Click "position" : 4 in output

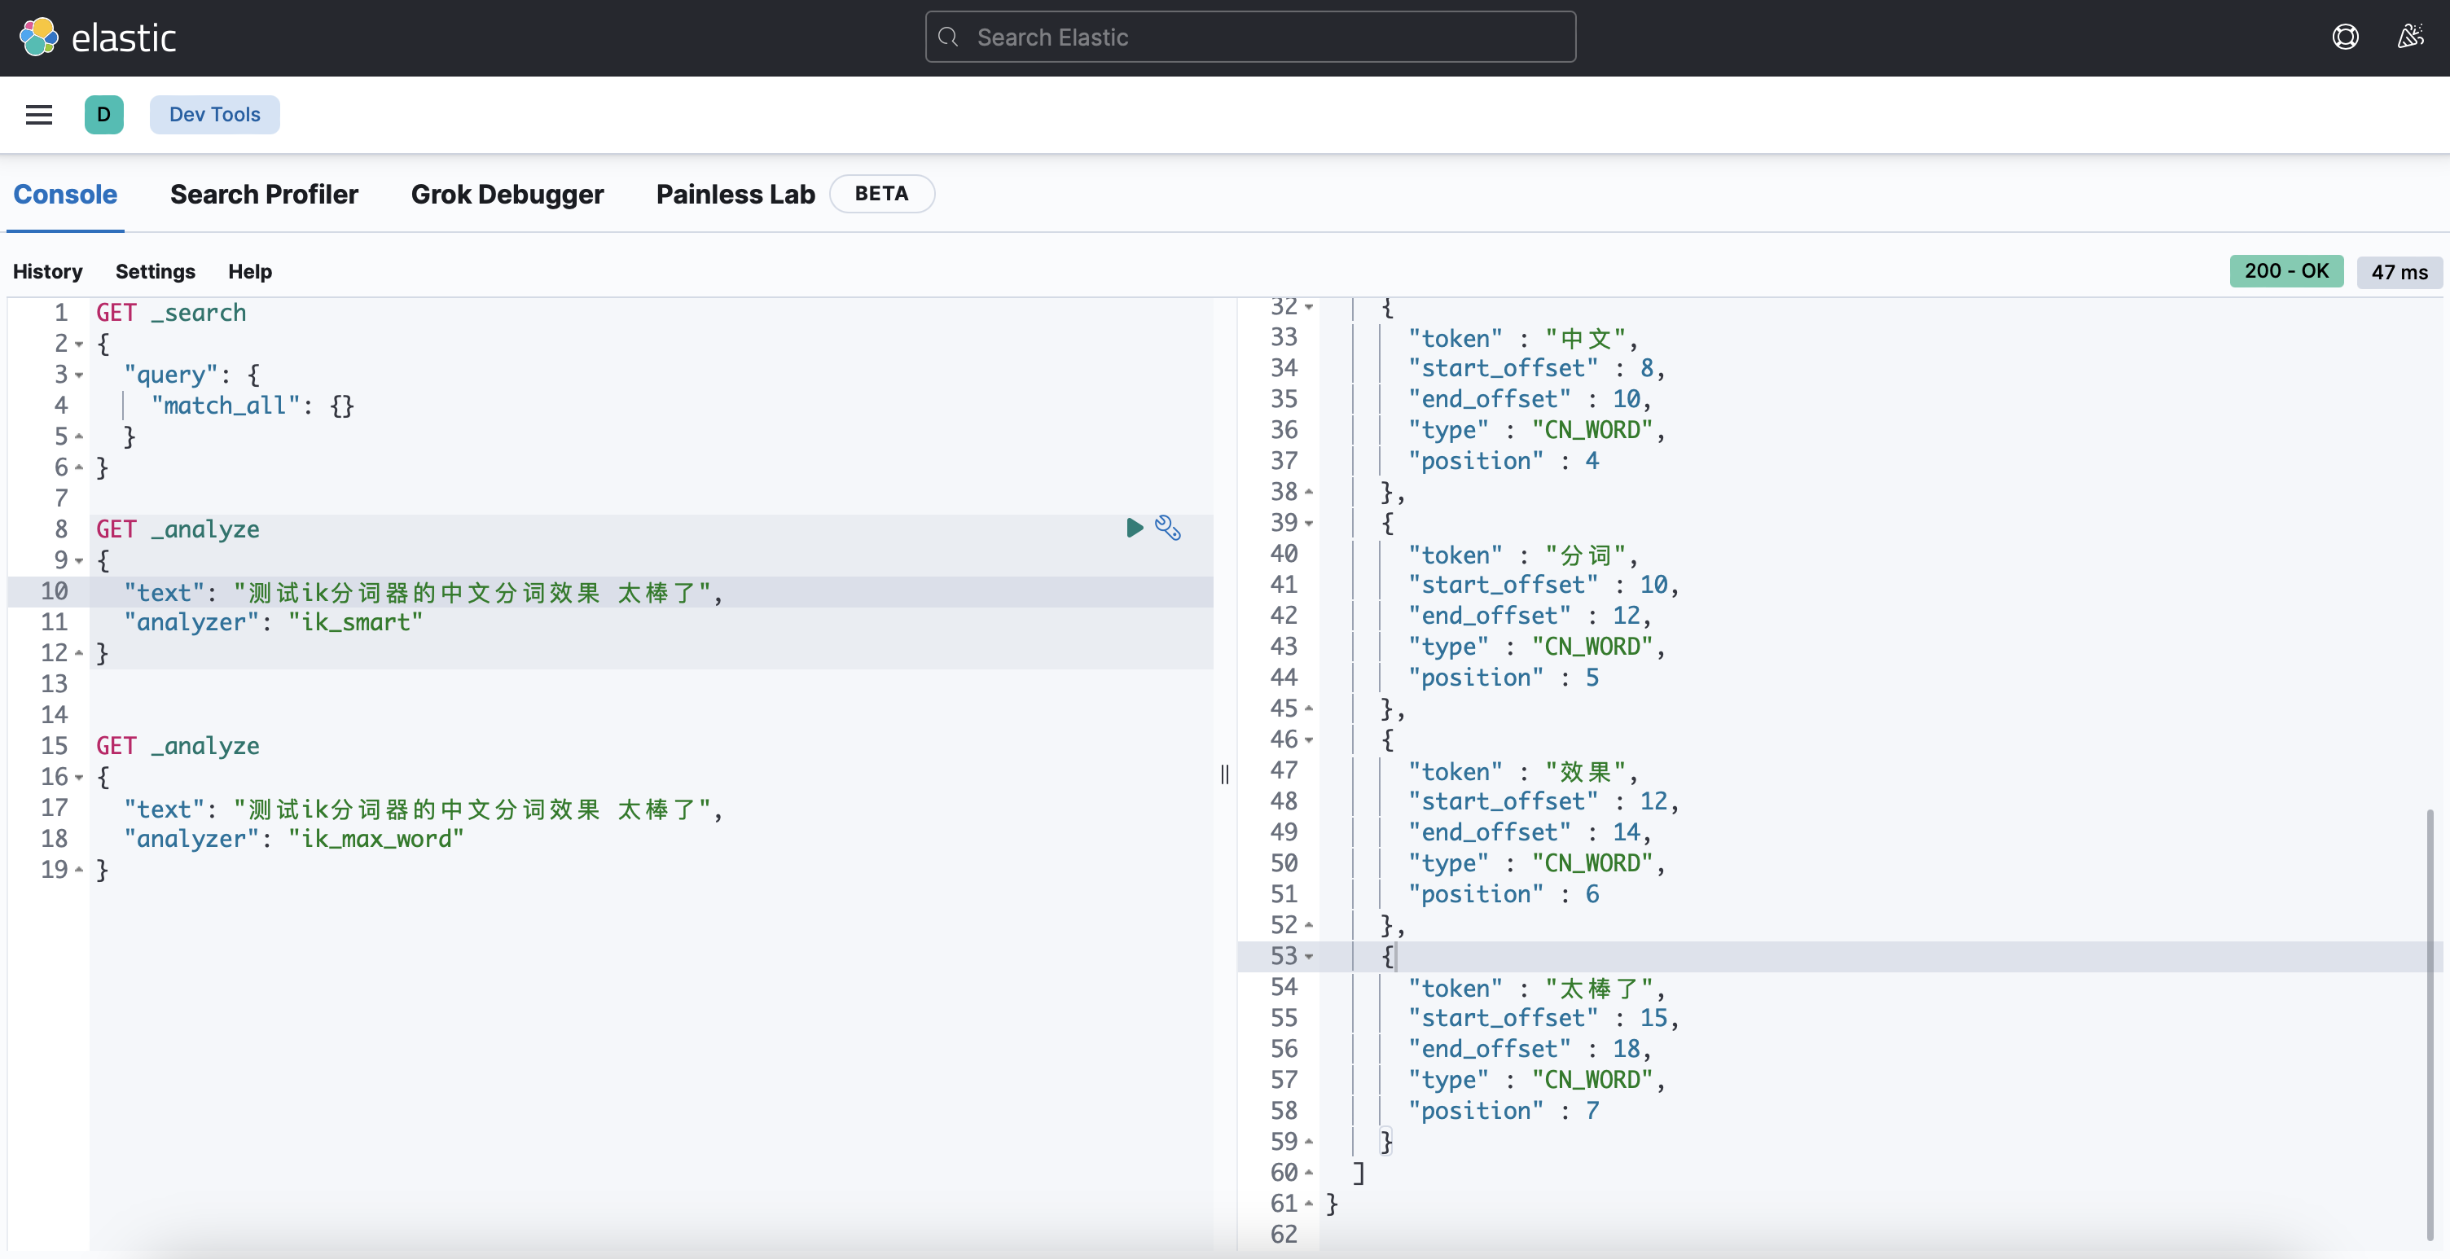(1504, 461)
